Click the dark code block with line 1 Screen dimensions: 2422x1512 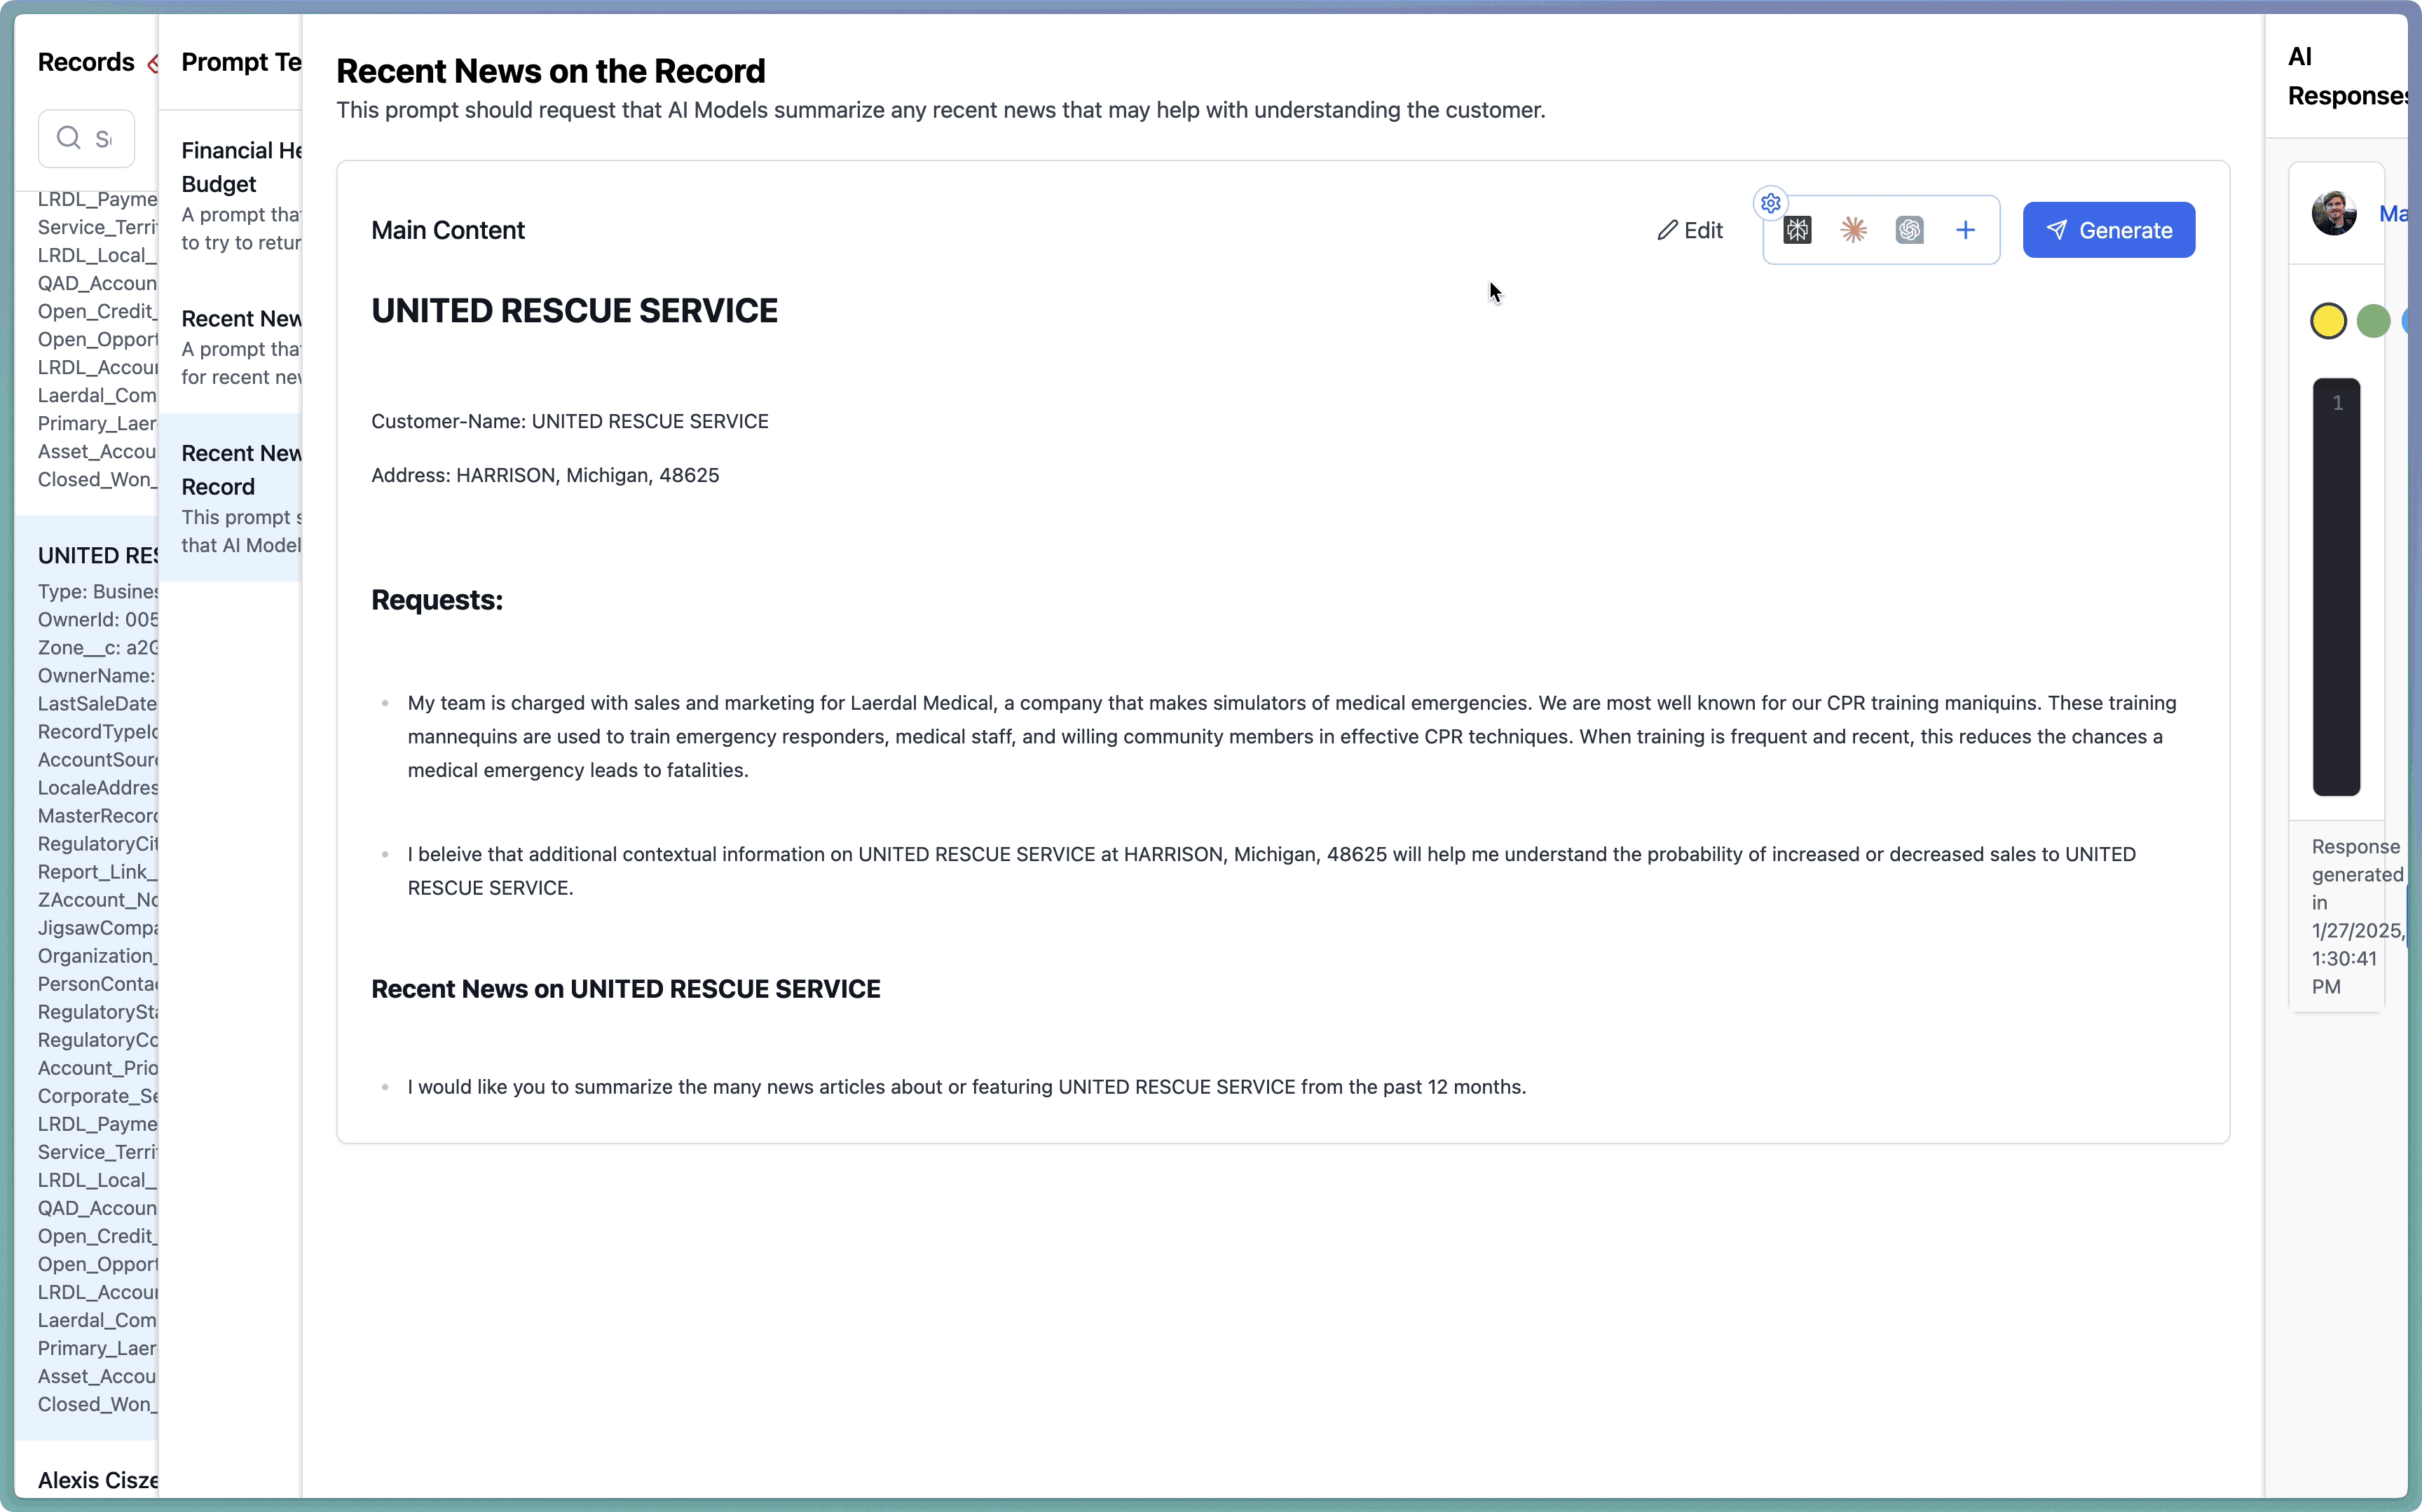click(x=2336, y=587)
